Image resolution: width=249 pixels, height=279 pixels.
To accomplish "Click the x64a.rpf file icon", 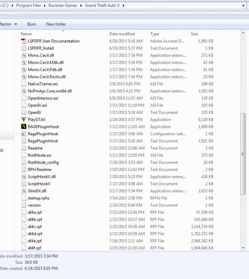I will tap(24, 212).
